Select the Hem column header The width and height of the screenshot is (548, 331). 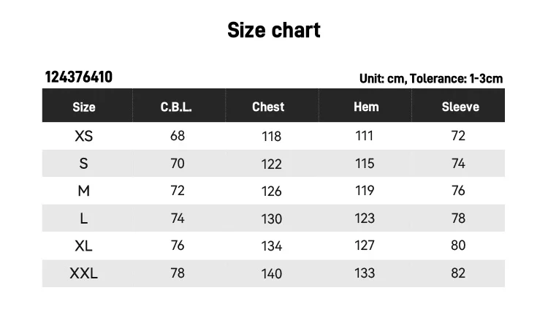coord(366,107)
